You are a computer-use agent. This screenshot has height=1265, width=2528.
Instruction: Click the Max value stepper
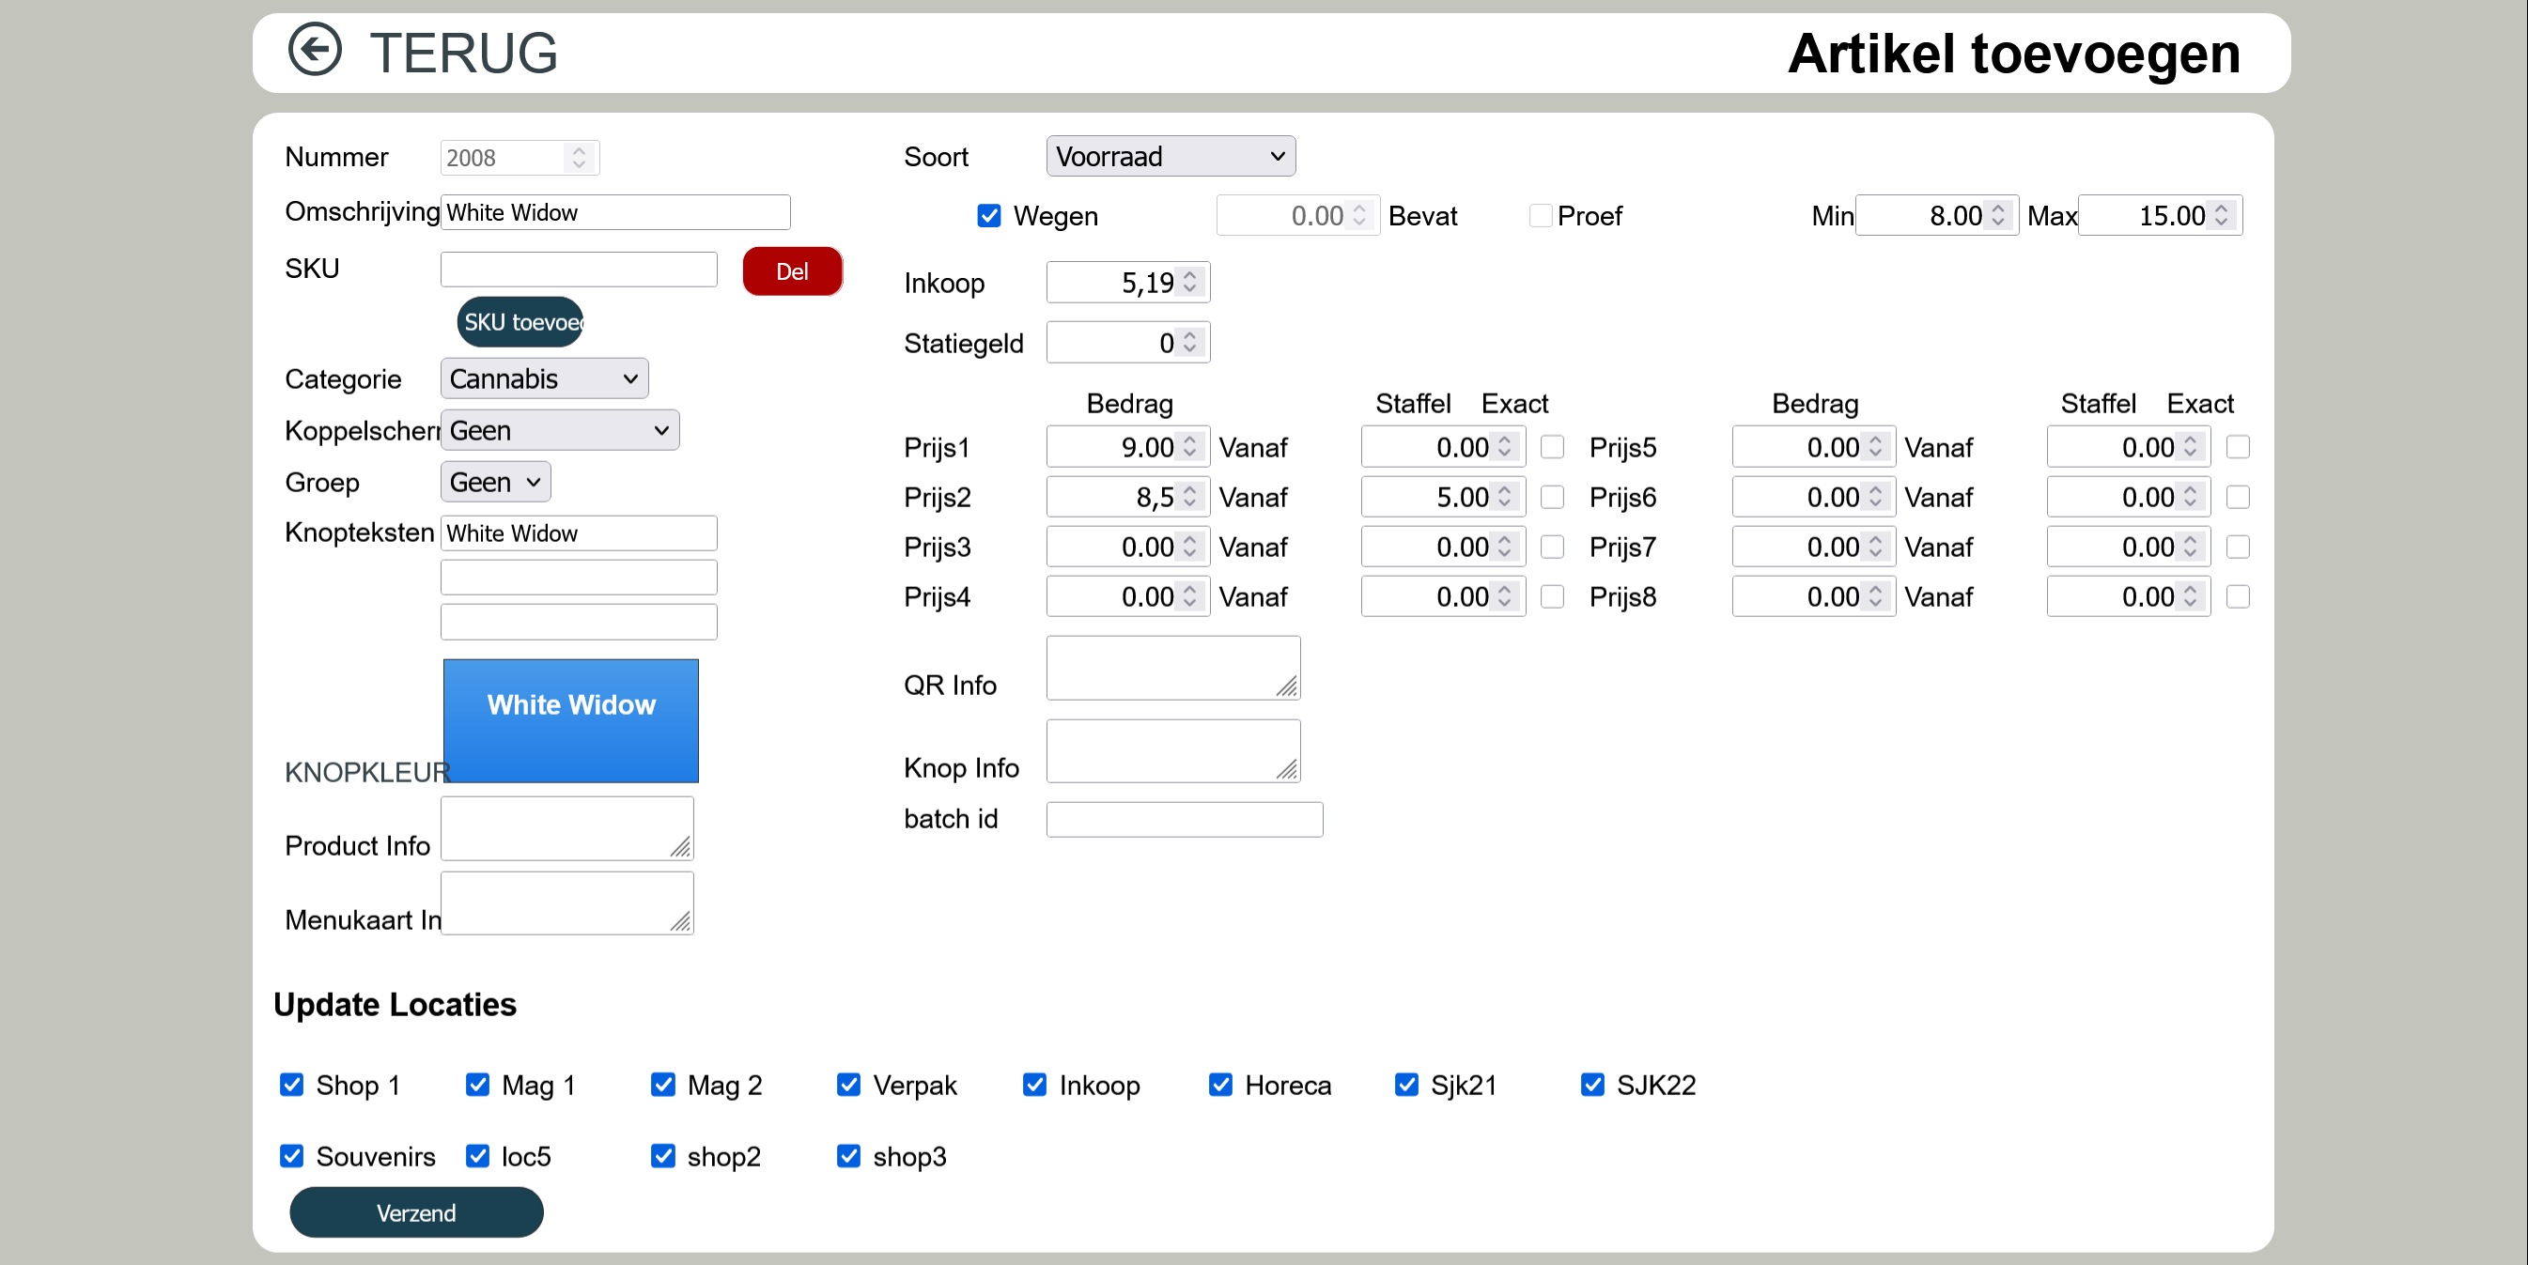2221,215
